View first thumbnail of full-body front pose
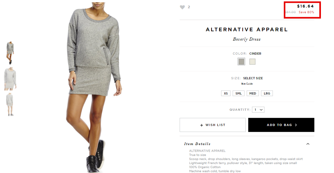Image resolution: width=334 pixels, height=173 pixels. coord(10,53)
